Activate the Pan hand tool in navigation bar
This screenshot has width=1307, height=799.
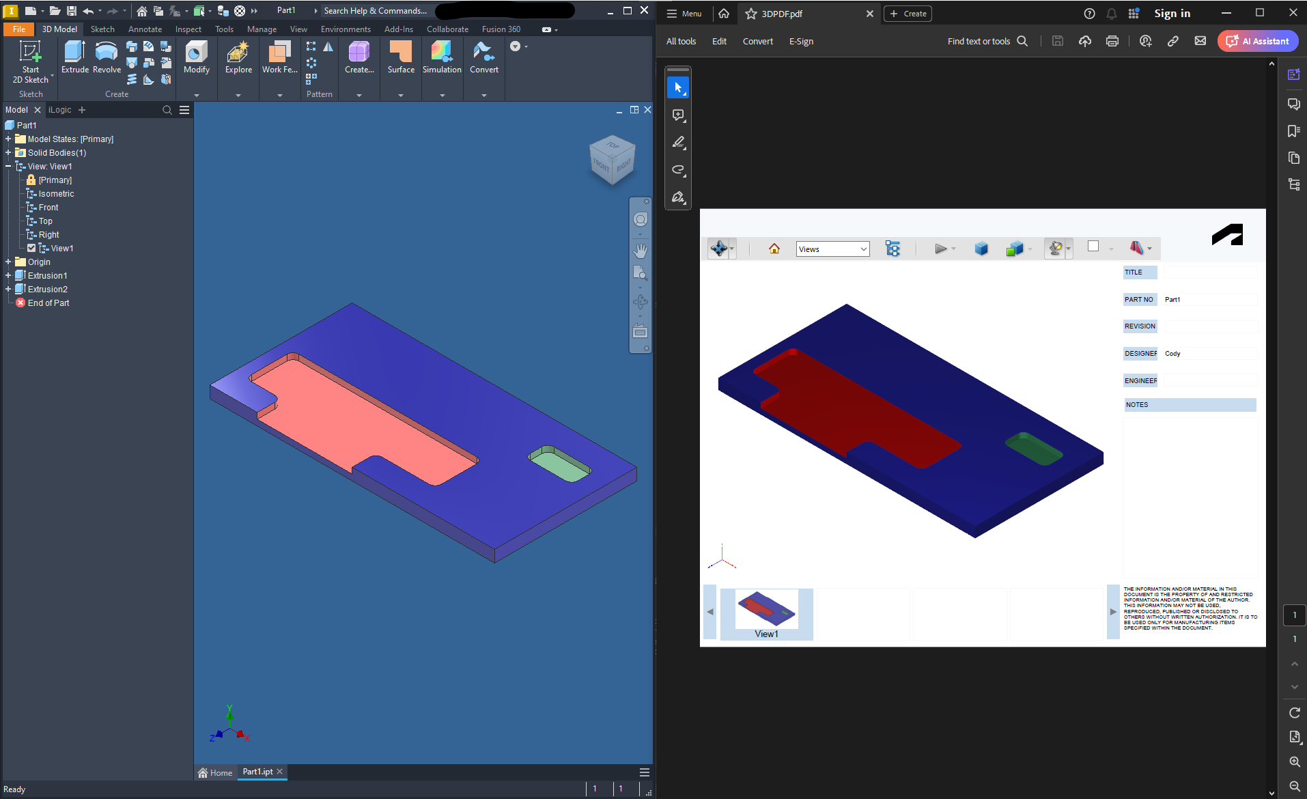pyautogui.click(x=641, y=251)
